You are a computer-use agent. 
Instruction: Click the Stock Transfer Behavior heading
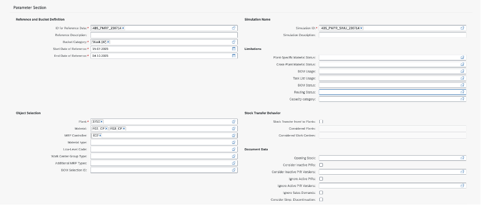tap(263, 113)
